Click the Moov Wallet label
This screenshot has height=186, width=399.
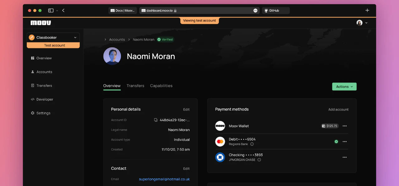[x=239, y=126]
